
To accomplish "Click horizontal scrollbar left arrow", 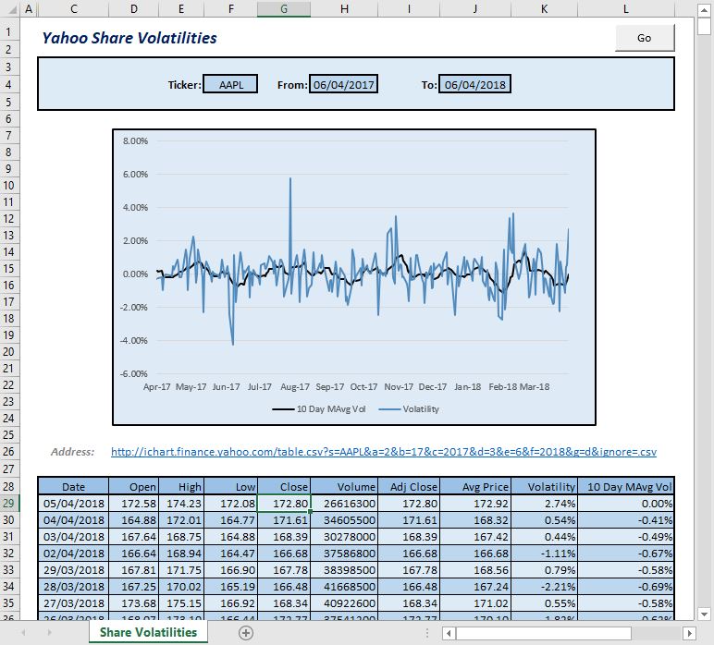I will pos(449,633).
